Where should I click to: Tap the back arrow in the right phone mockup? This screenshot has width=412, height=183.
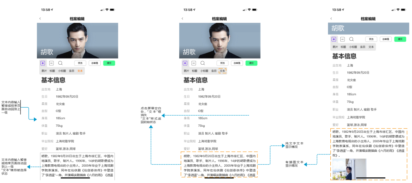point(331,19)
